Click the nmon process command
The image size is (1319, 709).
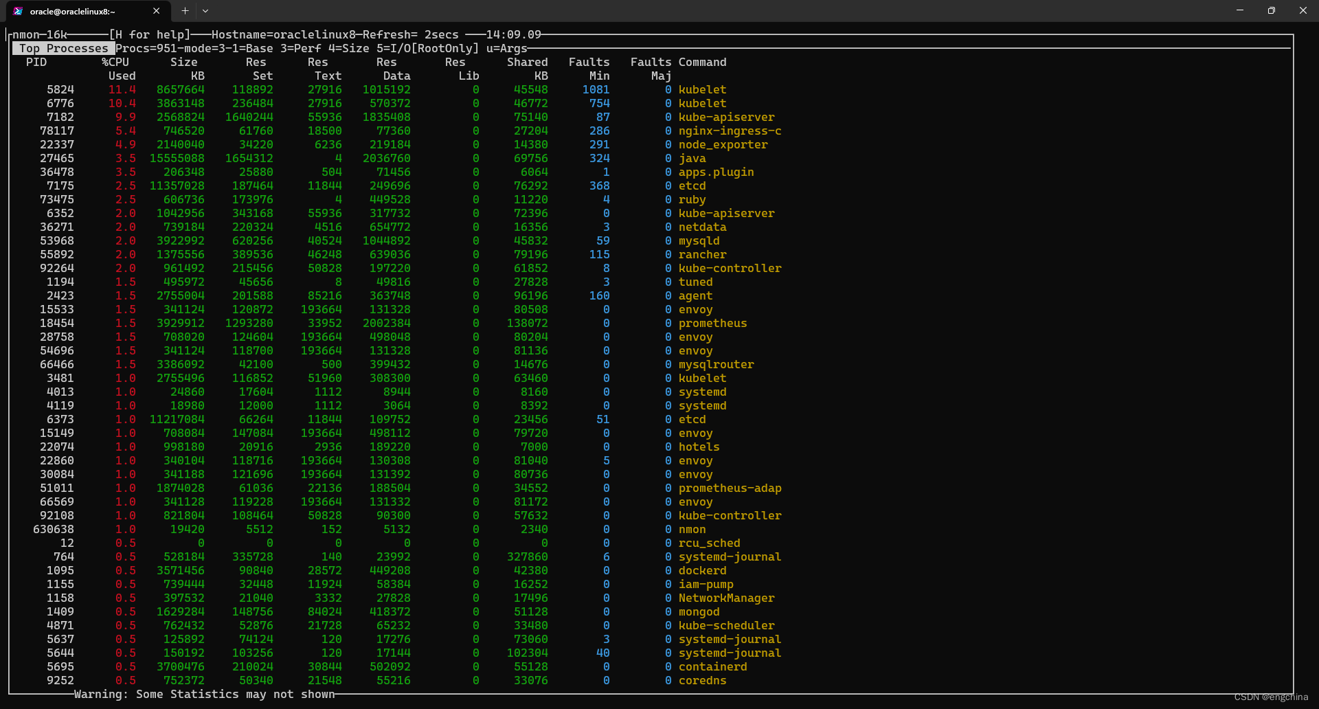(x=692, y=529)
